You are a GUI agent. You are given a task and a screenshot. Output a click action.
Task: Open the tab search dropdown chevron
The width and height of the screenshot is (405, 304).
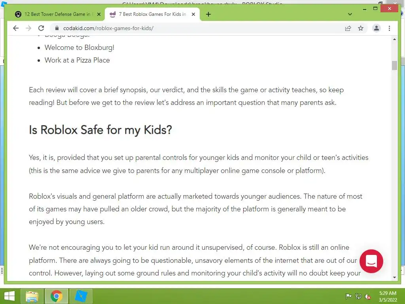[350, 14]
